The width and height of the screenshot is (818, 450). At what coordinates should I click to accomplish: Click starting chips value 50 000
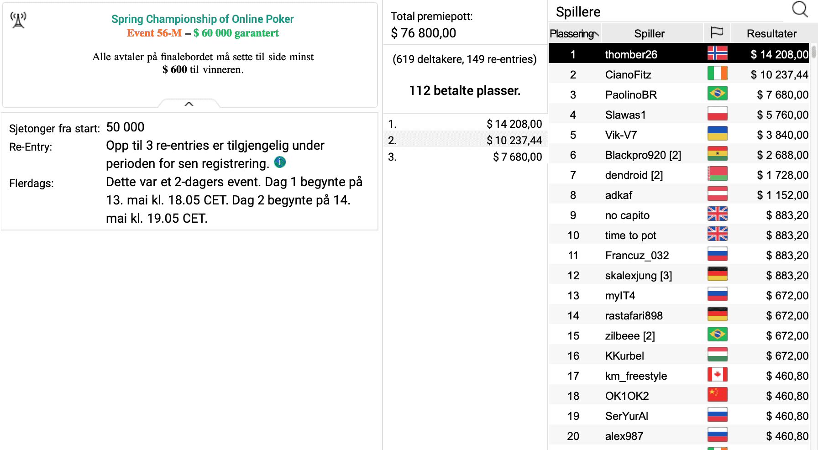(125, 127)
